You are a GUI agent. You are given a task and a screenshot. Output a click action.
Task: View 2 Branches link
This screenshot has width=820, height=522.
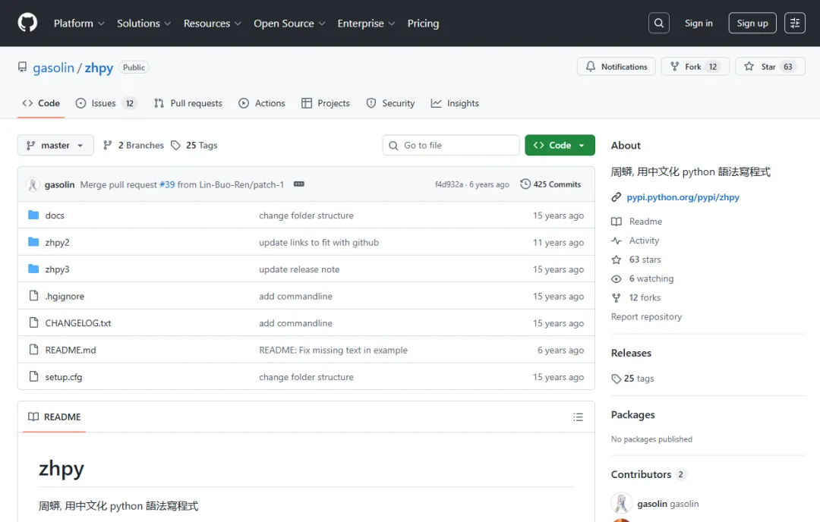click(x=134, y=145)
